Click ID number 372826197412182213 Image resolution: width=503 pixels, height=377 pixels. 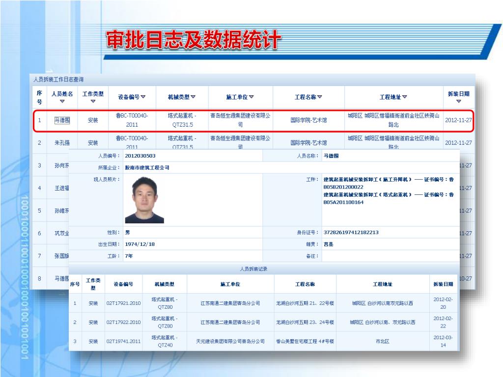click(351, 232)
